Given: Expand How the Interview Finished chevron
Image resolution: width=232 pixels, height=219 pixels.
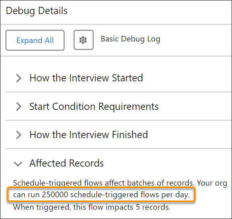Looking at the screenshot, I should [x=18, y=135].
